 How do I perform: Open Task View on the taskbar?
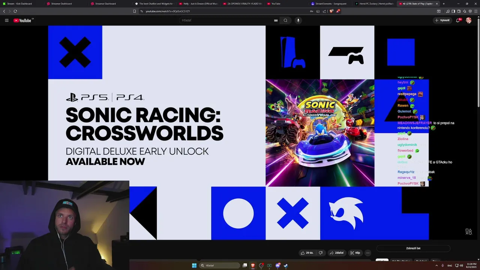pyautogui.click(x=245, y=265)
